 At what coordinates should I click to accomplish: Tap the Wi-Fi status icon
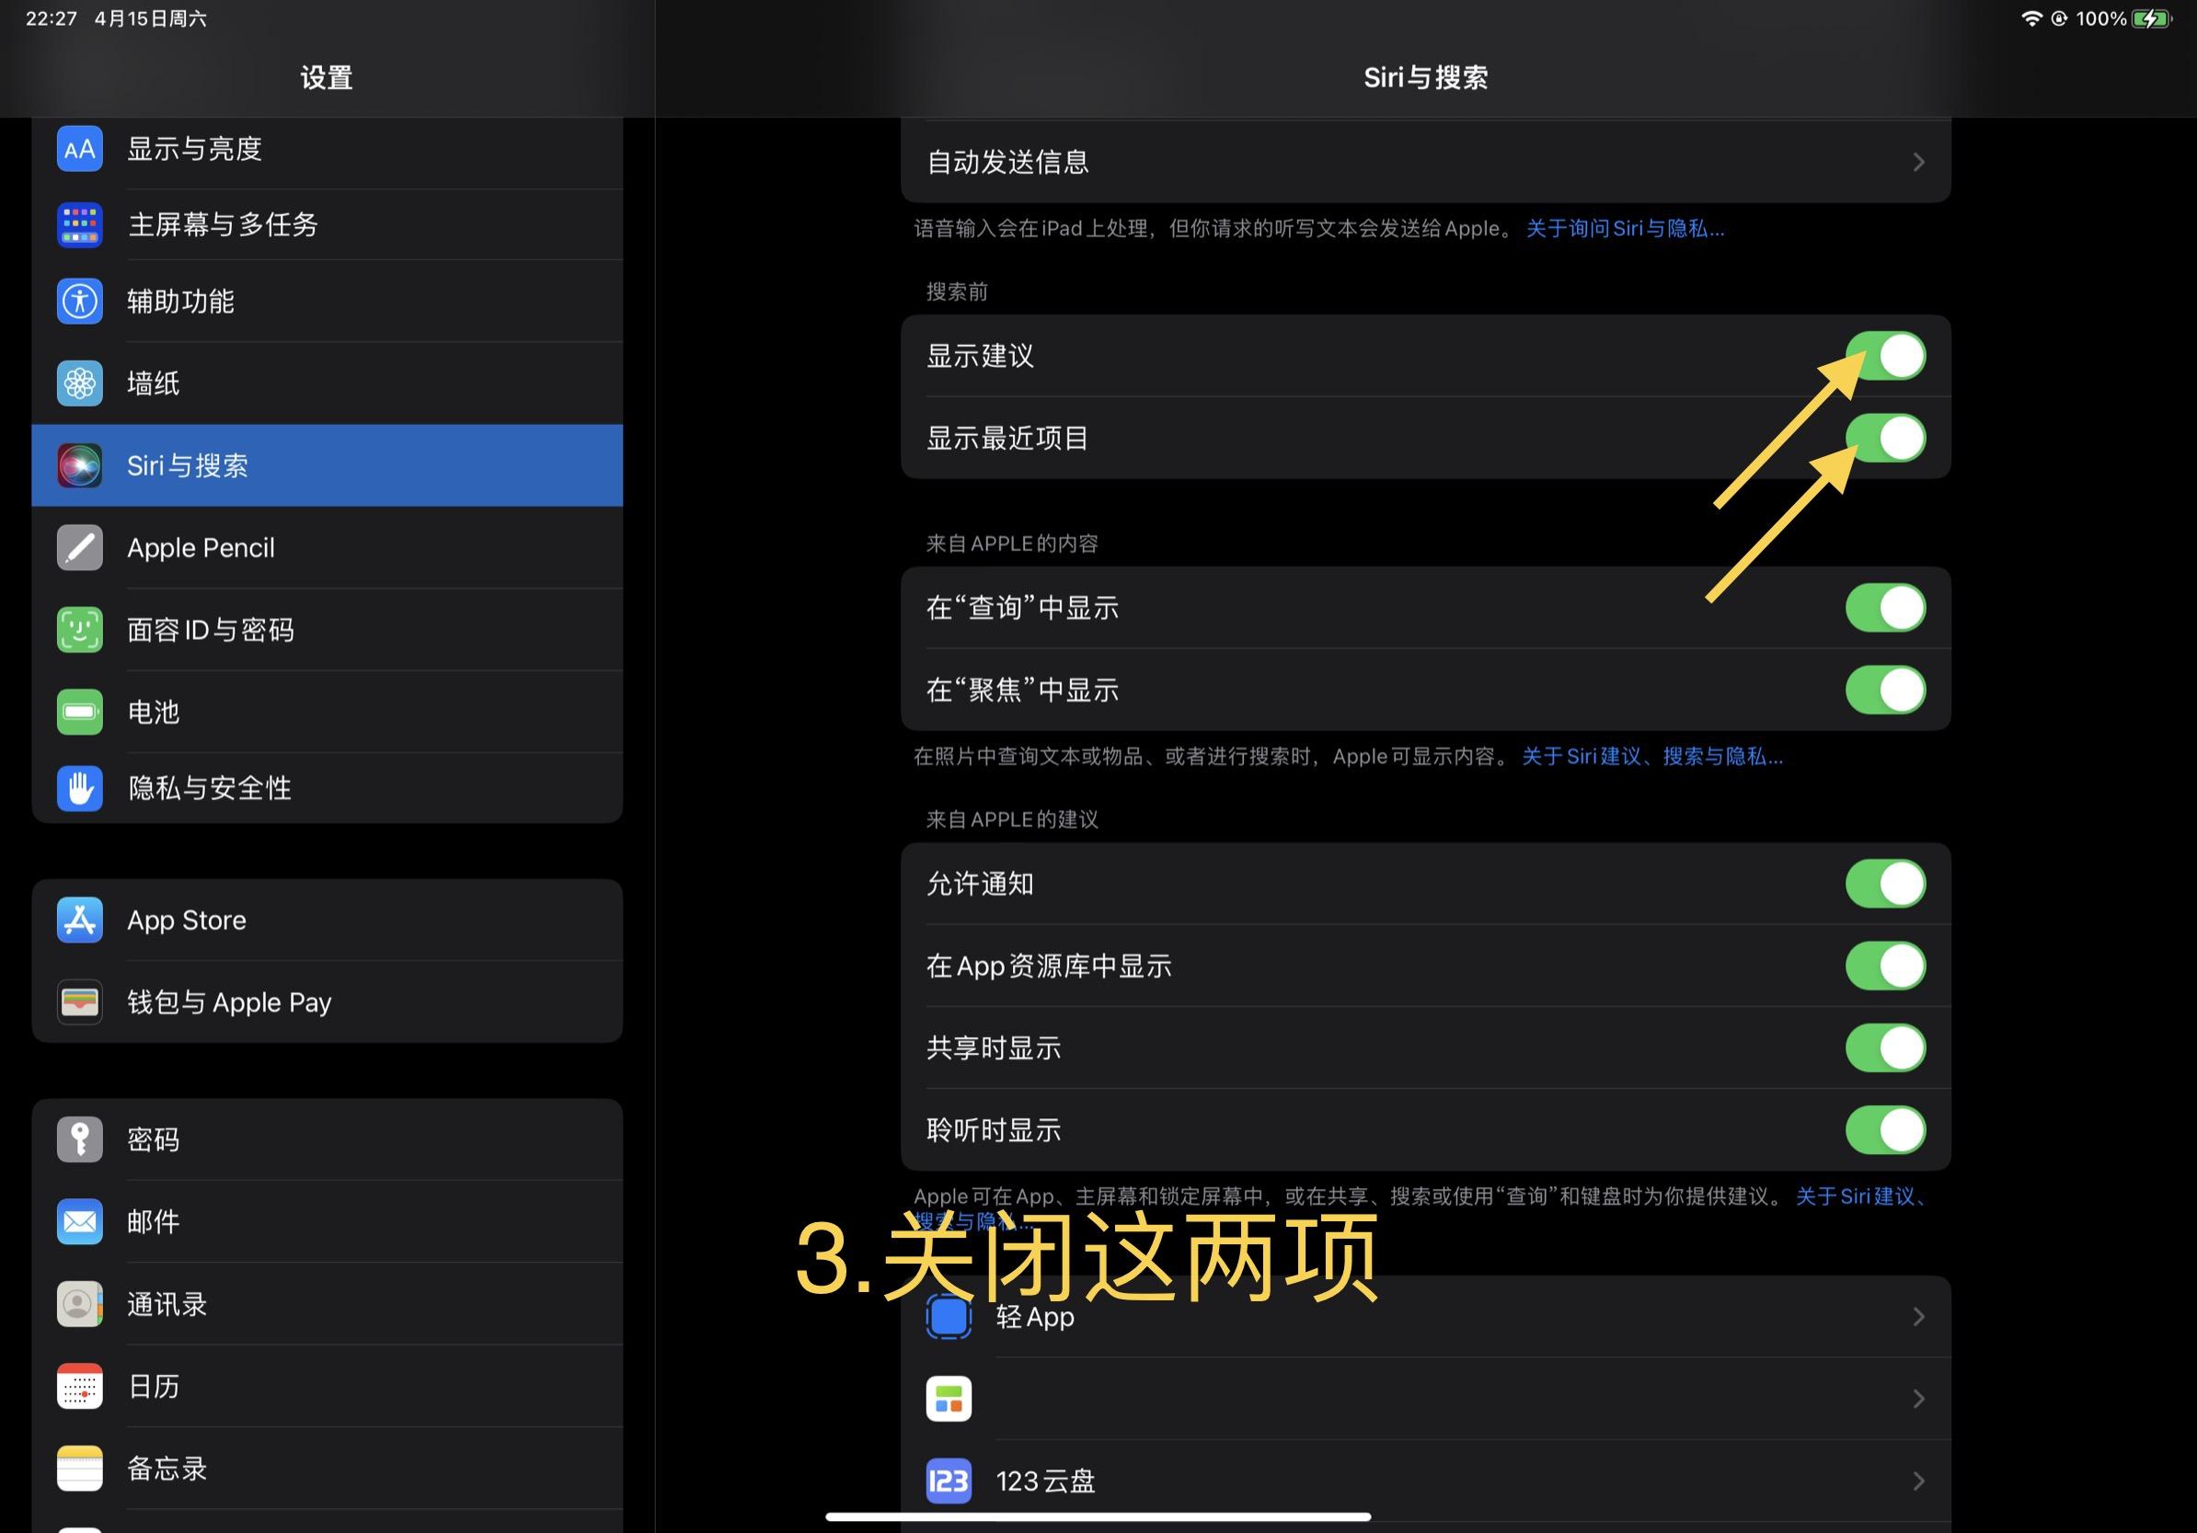pyautogui.click(x=2031, y=18)
